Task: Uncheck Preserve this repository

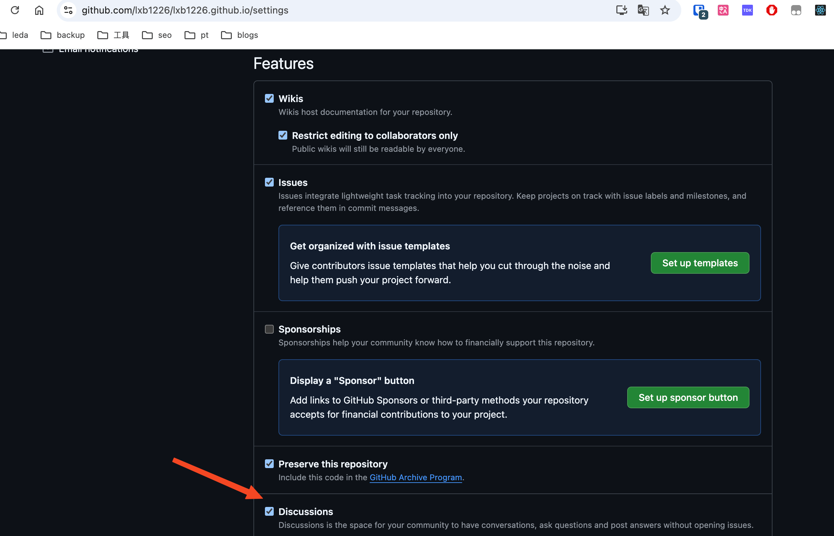Action: pyautogui.click(x=269, y=464)
